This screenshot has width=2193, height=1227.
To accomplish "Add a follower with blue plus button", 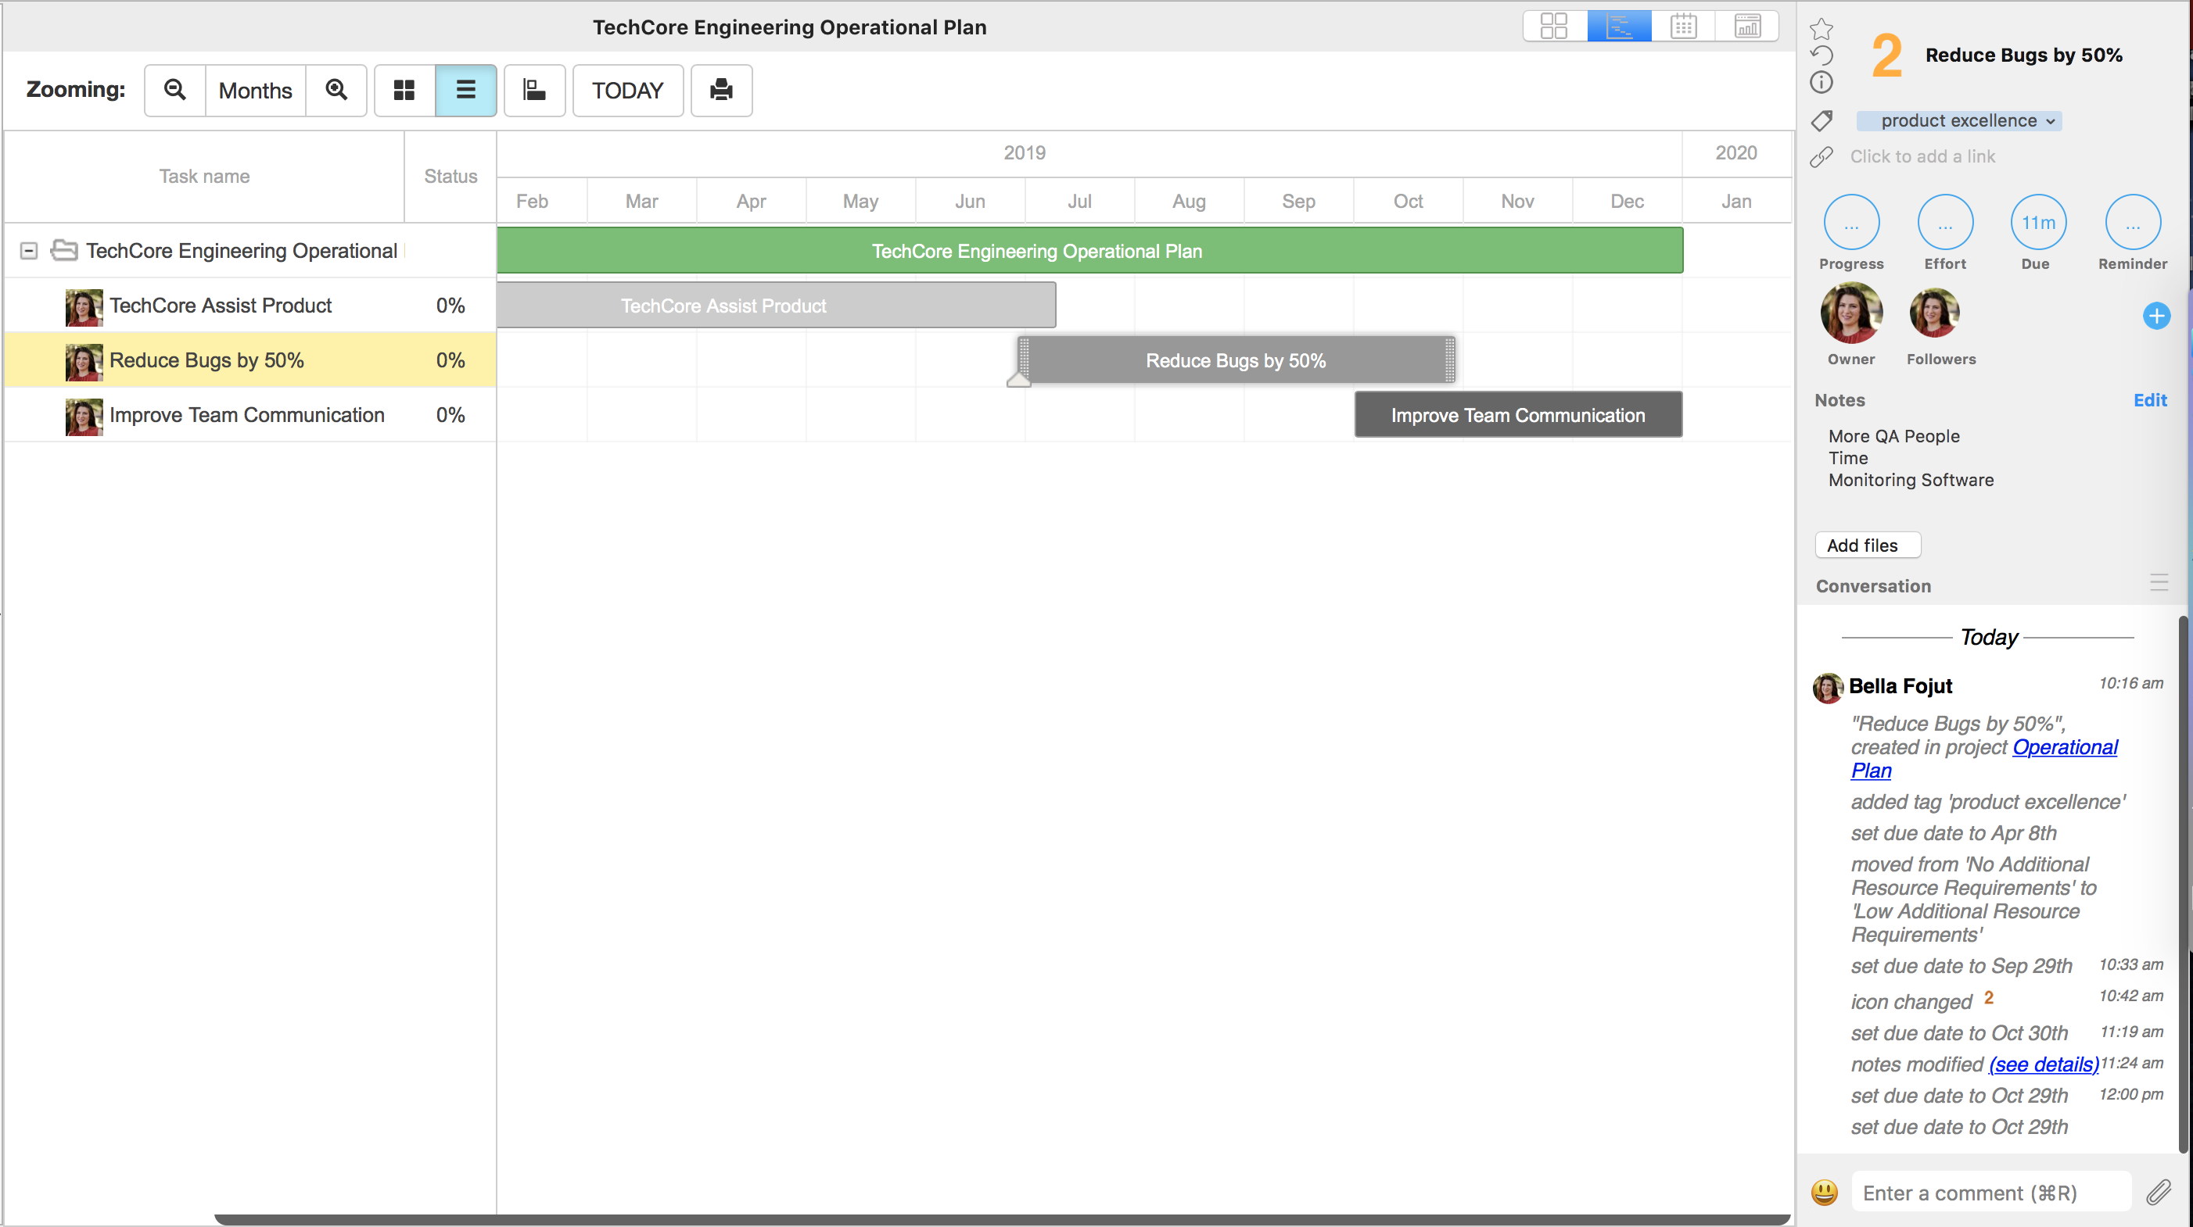I will tap(2156, 317).
